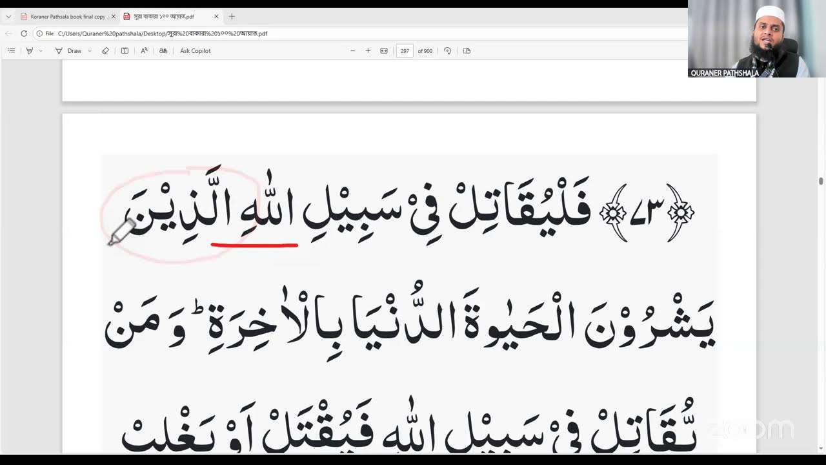Screen dimensions: 826x465
Task: Add a text box
Action: coord(125,51)
